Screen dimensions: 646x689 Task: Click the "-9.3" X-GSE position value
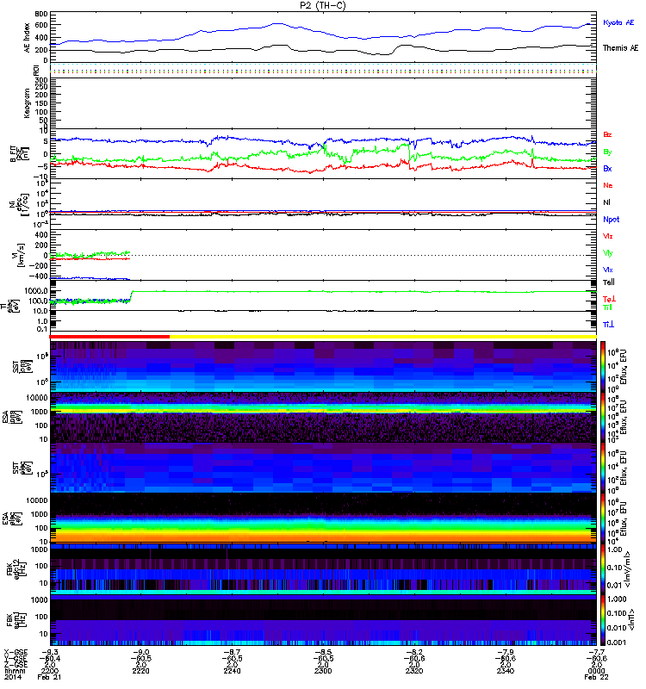[50, 652]
